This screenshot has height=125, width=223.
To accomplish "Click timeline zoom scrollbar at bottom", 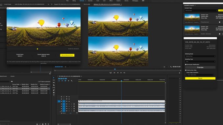I will (64, 124).
